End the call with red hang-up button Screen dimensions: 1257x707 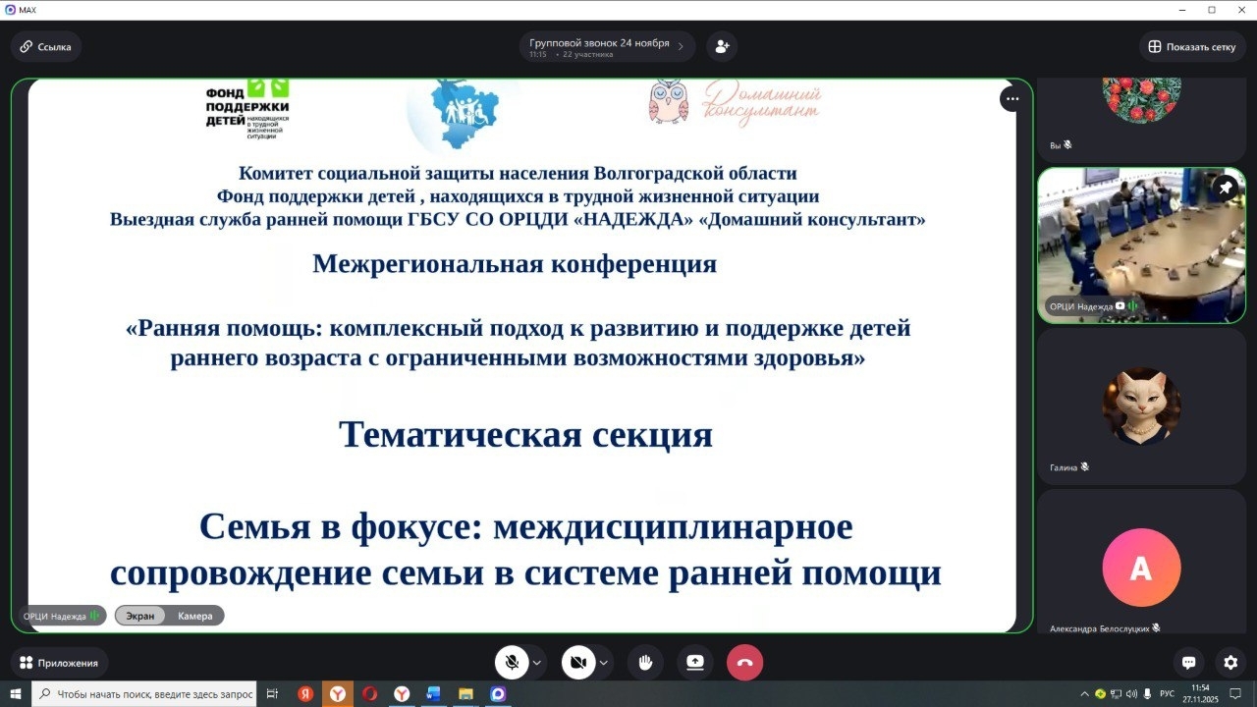point(744,663)
